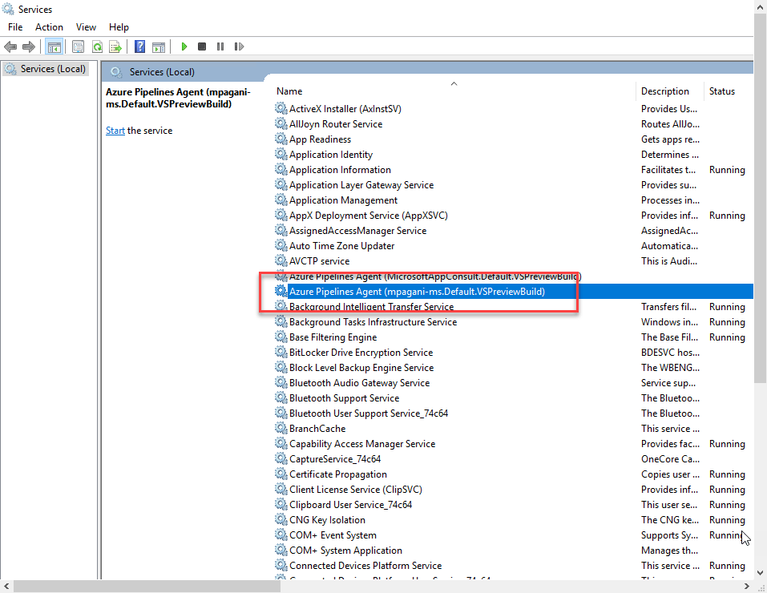Click the Pause Service button

pyautogui.click(x=220, y=46)
